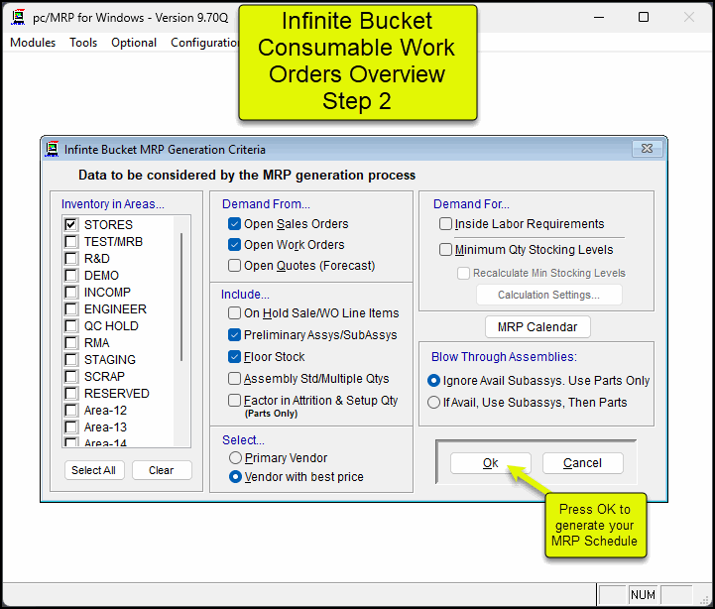Image resolution: width=715 pixels, height=609 pixels.
Task: Enable On Hold Sale/WO Line Items
Action: [234, 313]
